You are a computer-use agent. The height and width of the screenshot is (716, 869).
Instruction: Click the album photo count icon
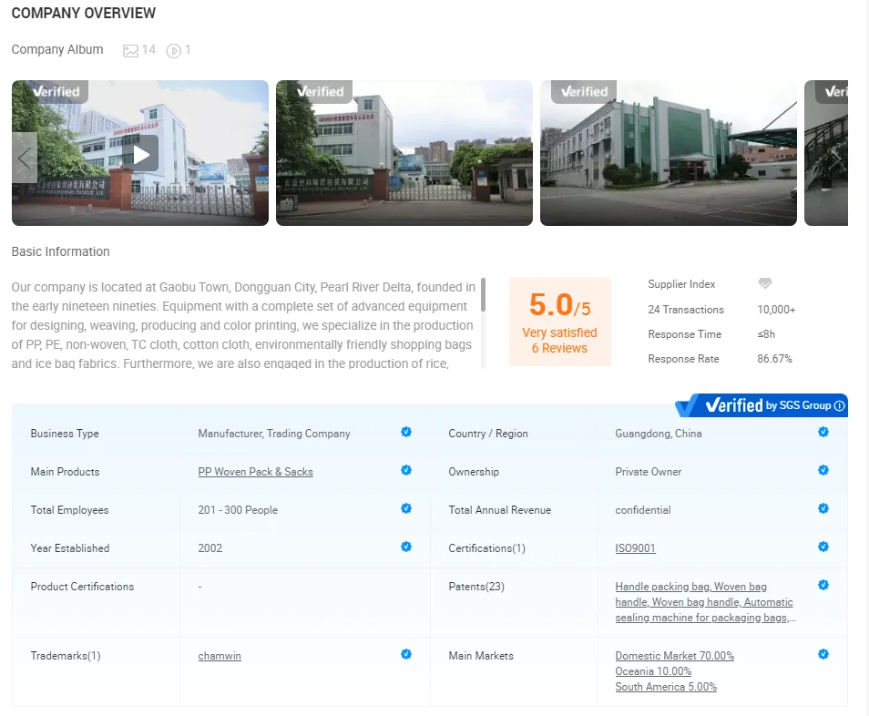click(131, 50)
